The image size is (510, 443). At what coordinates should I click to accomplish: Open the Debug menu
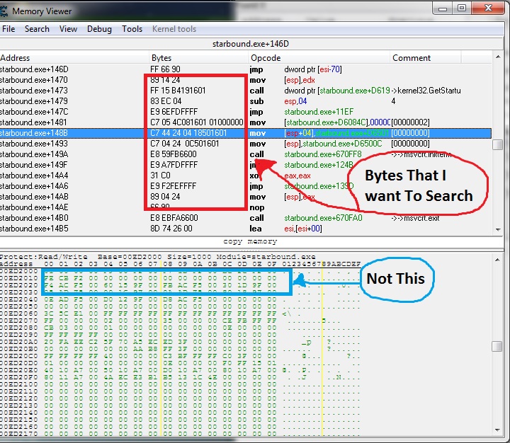[99, 29]
